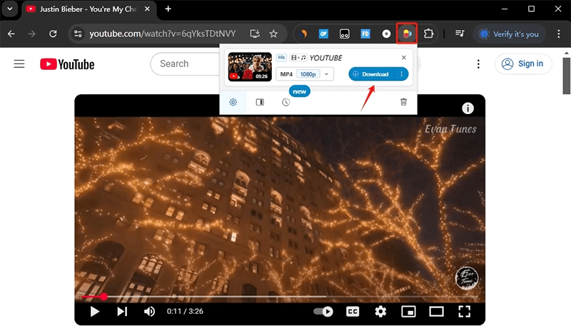Open Chrome three-dot menu
Image resolution: width=571 pixels, height=326 pixels.
click(559, 34)
